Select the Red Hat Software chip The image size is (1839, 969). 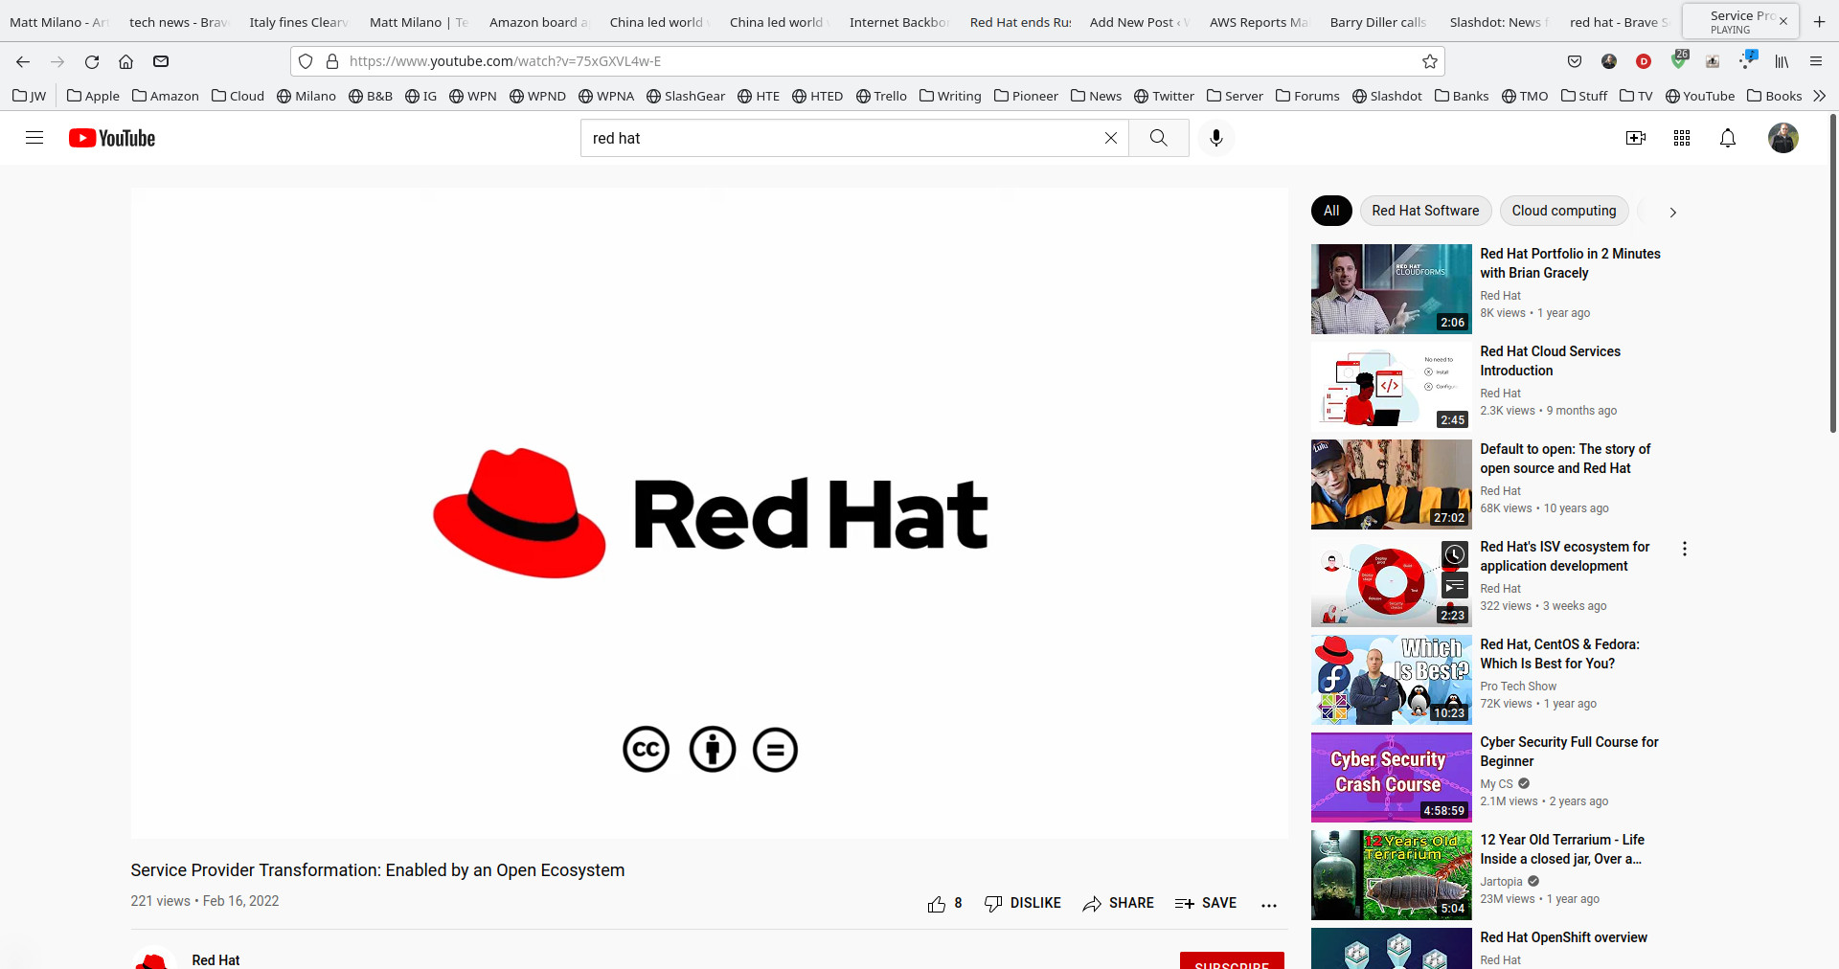(x=1425, y=211)
